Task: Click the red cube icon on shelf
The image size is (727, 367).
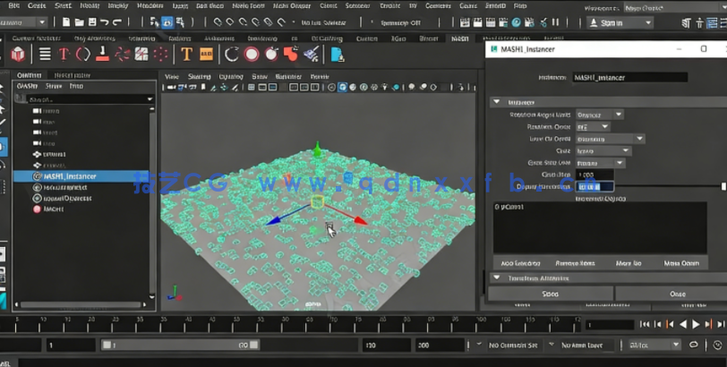Action: 18,55
